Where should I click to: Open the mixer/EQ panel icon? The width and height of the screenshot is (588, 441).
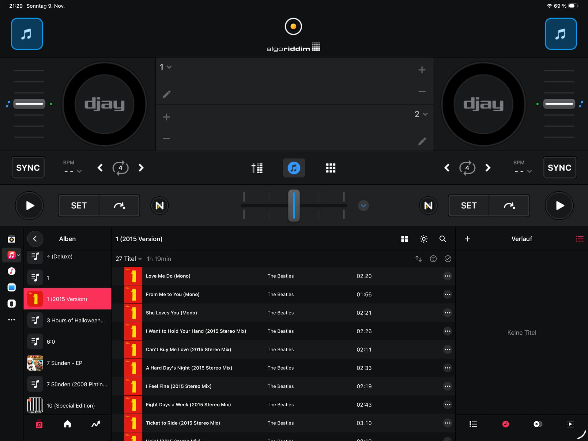[257, 168]
